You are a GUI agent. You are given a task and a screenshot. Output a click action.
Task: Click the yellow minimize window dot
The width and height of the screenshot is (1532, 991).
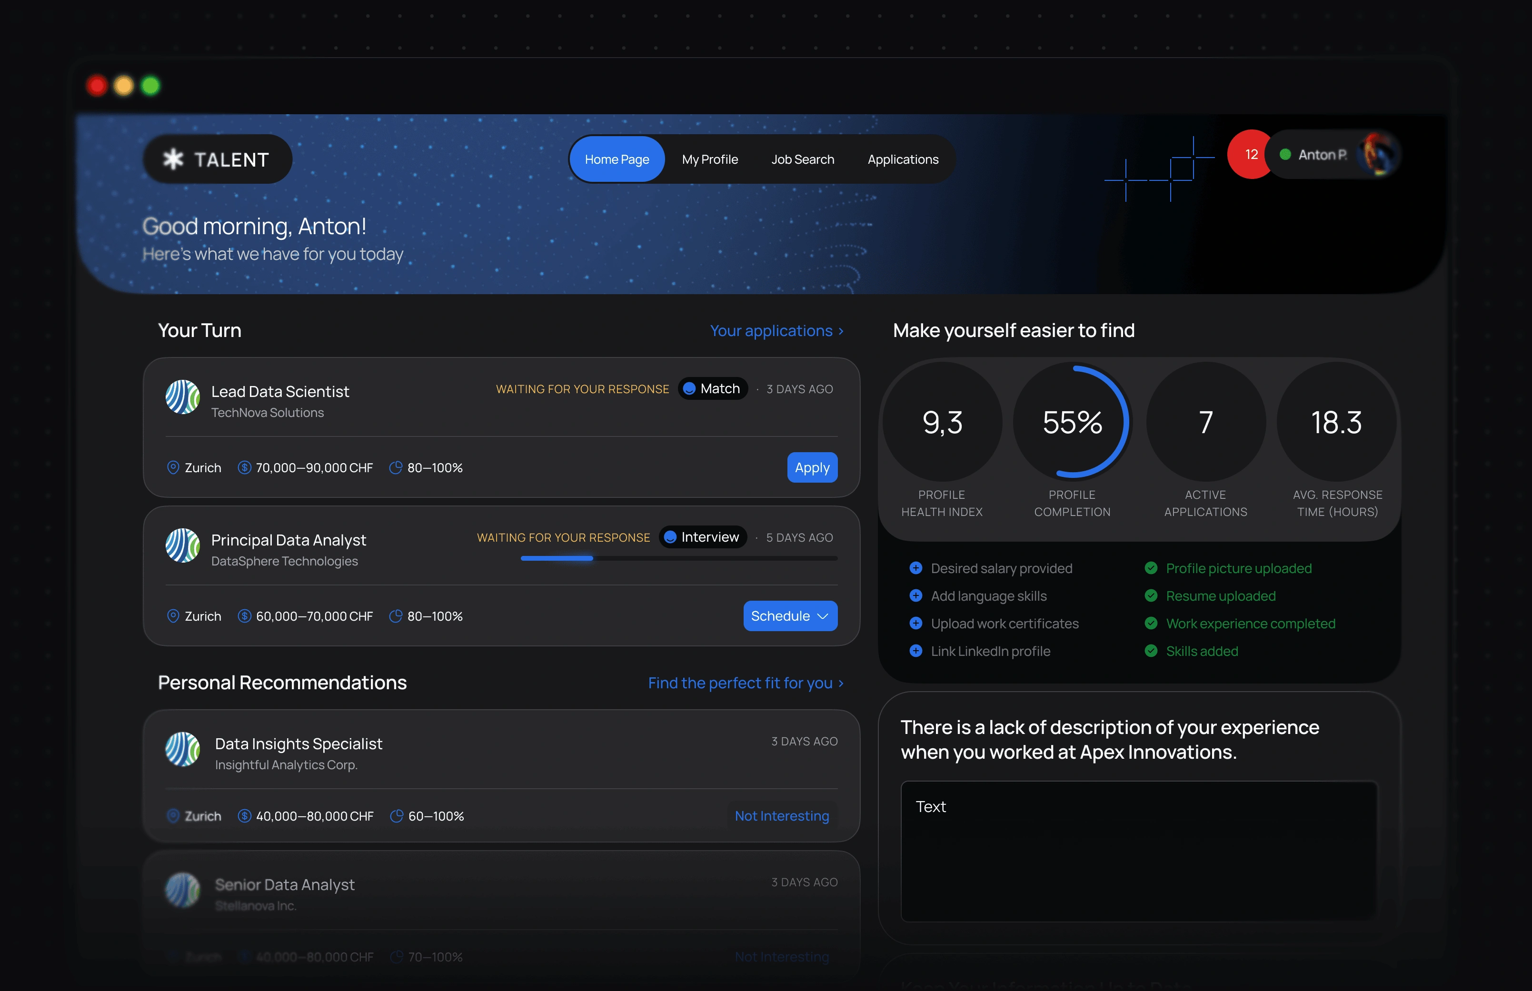click(x=123, y=85)
